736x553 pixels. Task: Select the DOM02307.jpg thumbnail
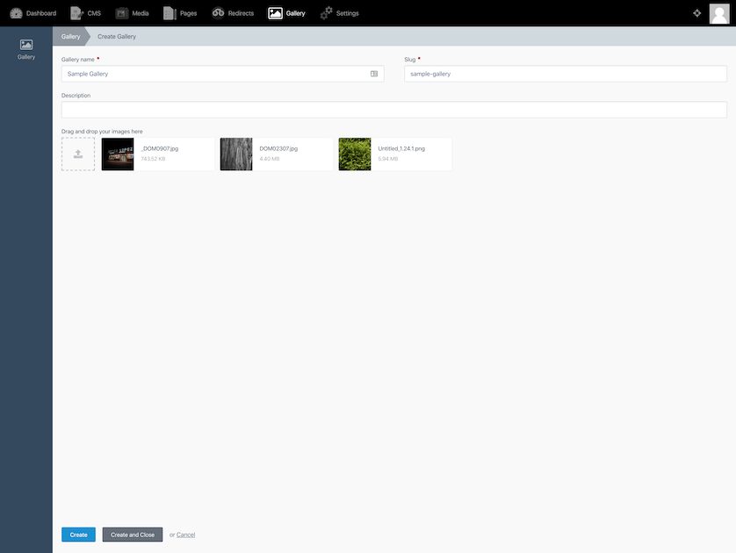click(236, 154)
